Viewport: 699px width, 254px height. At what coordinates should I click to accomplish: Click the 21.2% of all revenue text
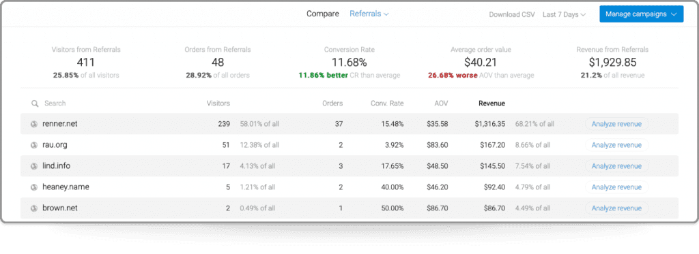tap(612, 75)
